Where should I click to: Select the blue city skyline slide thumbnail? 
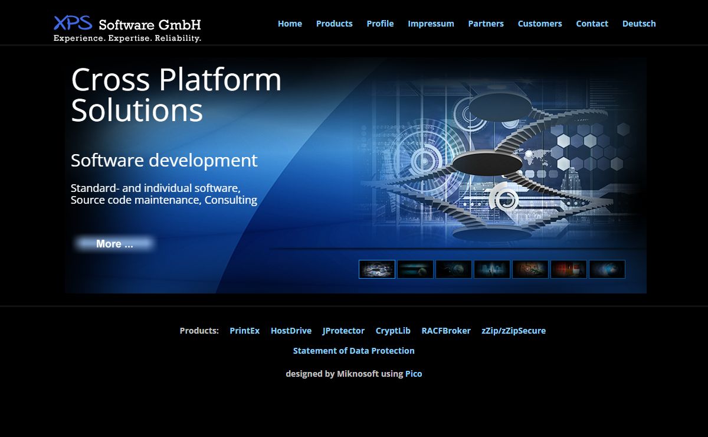(x=492, y=269)
